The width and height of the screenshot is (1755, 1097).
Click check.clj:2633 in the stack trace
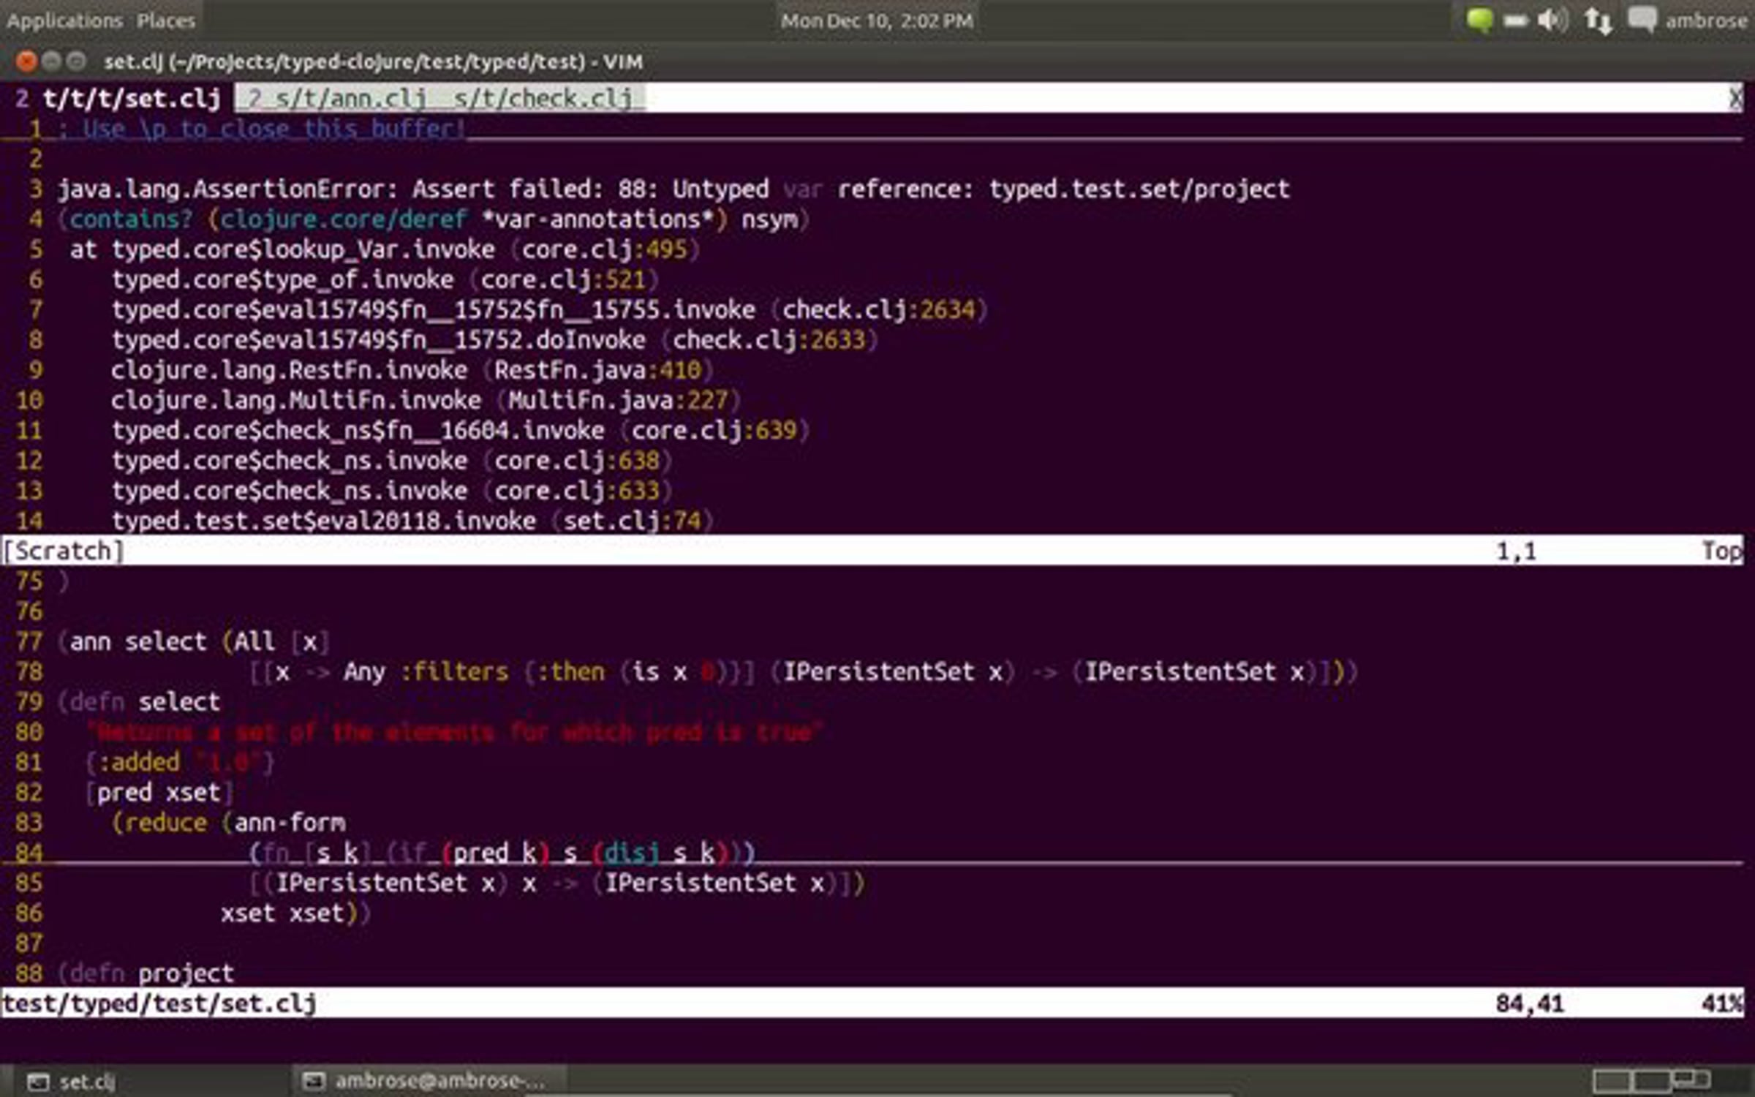tap(769, 340)
